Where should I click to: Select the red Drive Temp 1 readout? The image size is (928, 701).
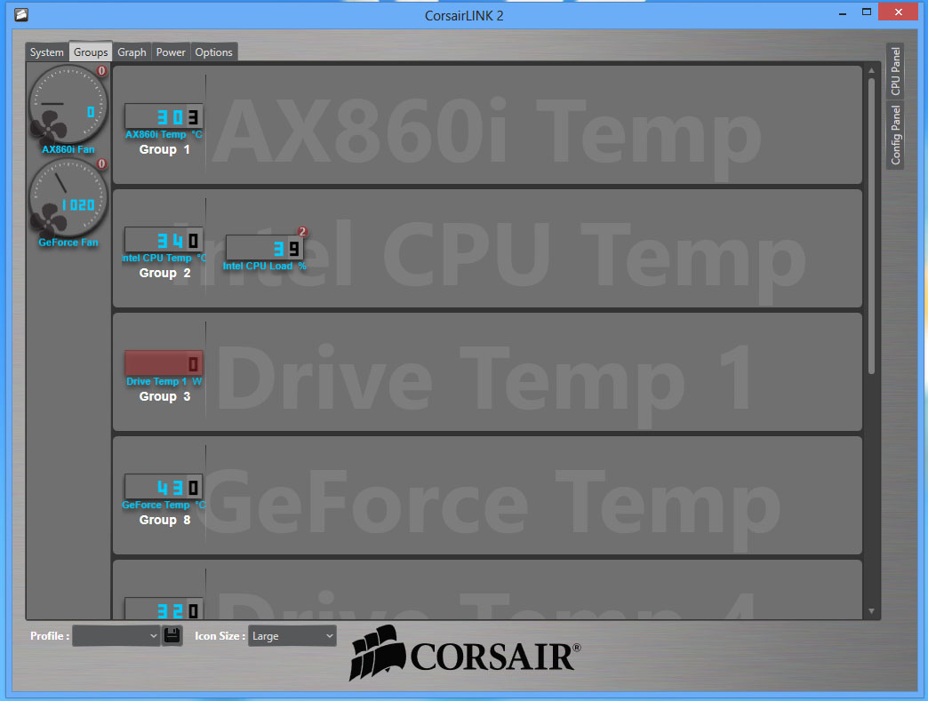pos(164,363)
